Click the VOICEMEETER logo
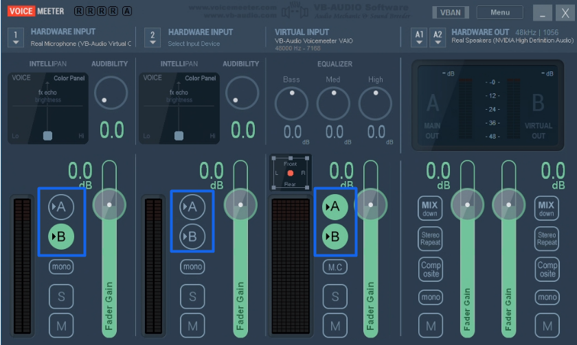577x345 pixels. coord(36,12)
